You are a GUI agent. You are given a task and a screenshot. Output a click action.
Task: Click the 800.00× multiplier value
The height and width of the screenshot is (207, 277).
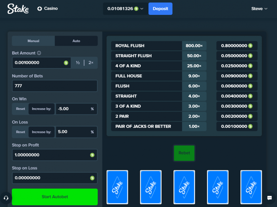point(194,46)
